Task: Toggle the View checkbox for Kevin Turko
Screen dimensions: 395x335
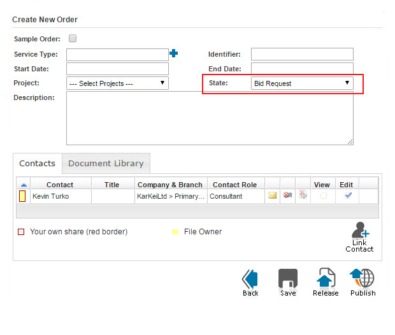Action: click(x=323, y=196)
